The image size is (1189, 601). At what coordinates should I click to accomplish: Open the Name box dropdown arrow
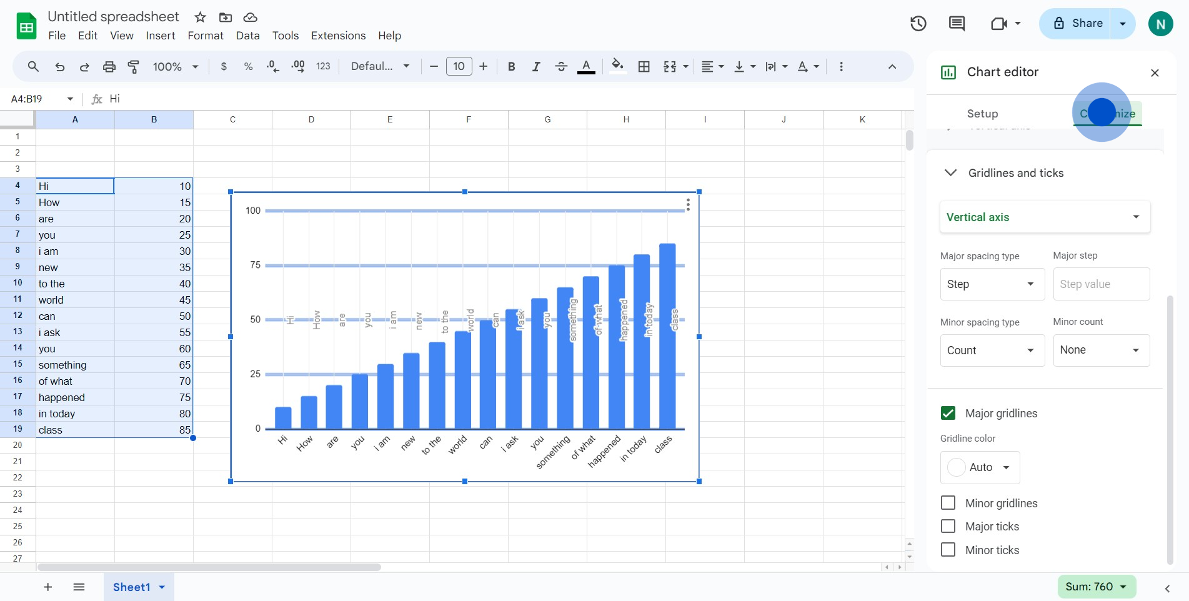[x=70, y=99]
